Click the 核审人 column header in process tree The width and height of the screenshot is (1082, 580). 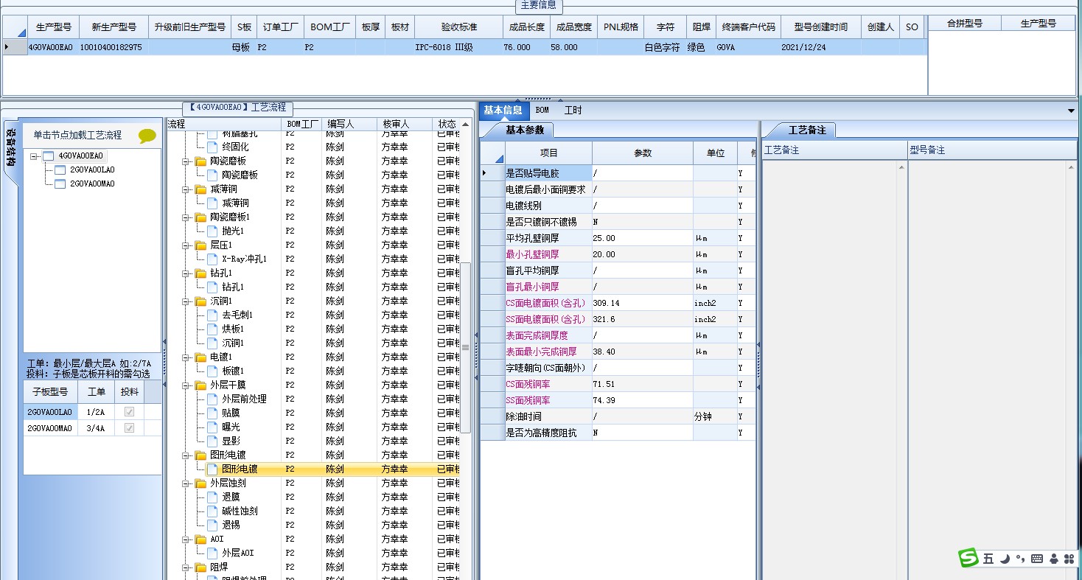[404, 124]
